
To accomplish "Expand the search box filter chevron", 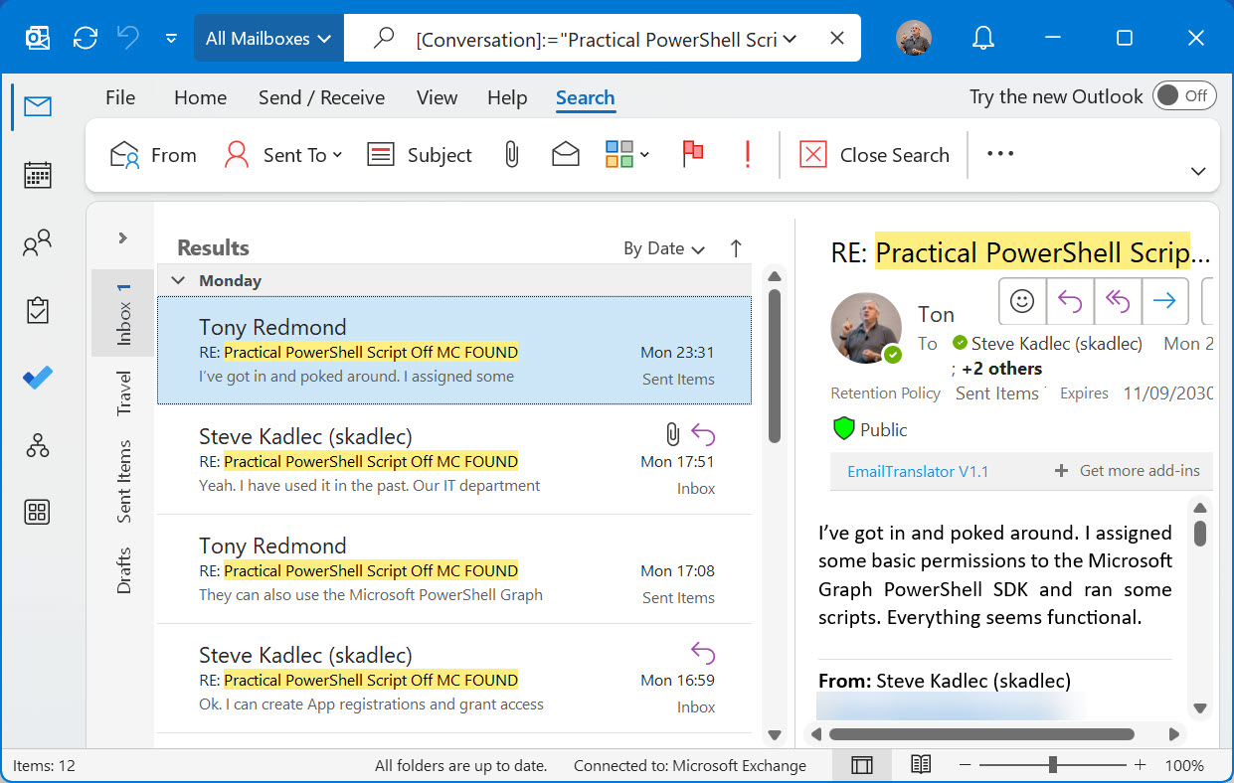I will point(791,39).
